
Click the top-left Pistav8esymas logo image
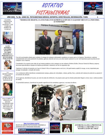click(12, 8)
